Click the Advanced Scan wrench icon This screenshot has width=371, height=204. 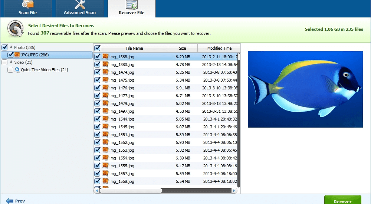[x=80, y=4]
